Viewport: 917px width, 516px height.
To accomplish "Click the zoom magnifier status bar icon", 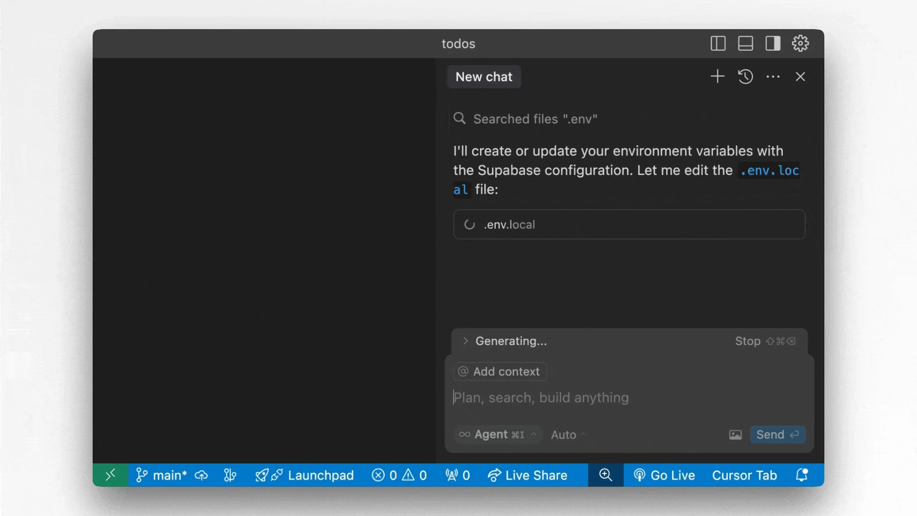I will 606,475.
